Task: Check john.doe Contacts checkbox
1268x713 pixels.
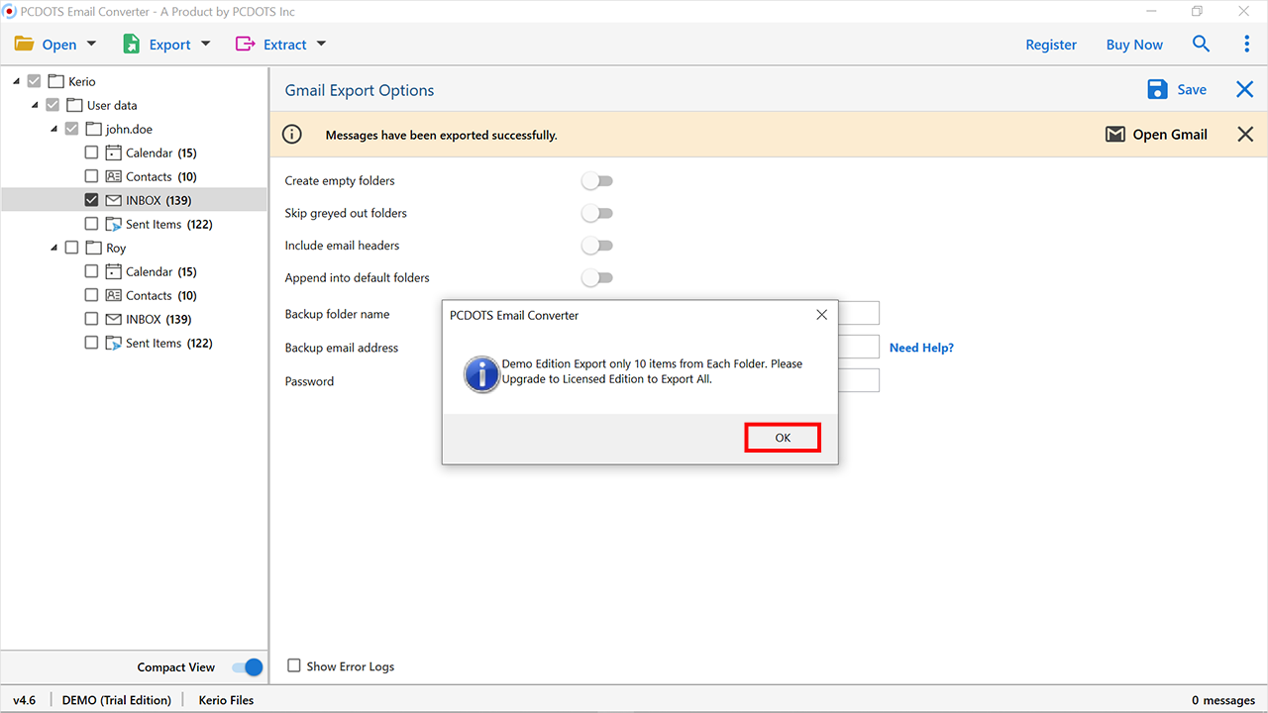Action: (x=91, y=176)
